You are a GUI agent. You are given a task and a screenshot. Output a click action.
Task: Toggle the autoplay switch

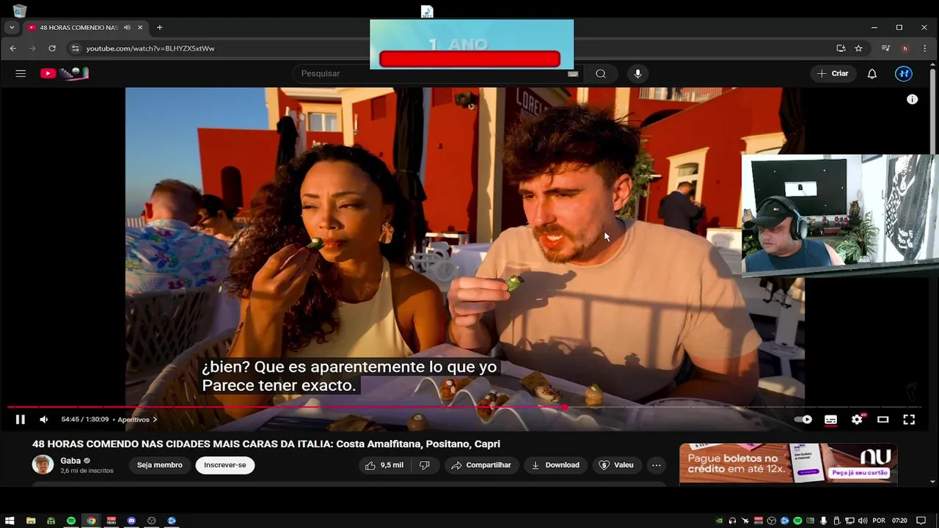click(x=804, y=419)
